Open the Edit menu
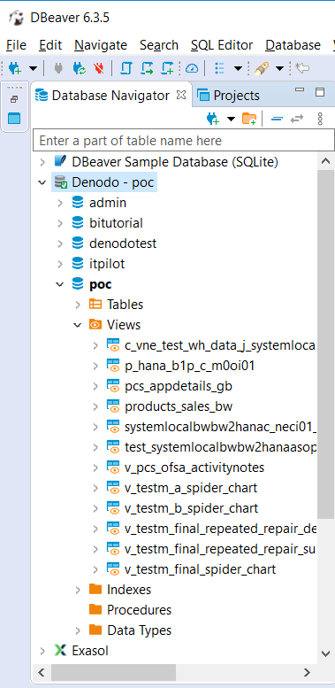The height and width of the screenshot is (688, 335). coord(50,45)
